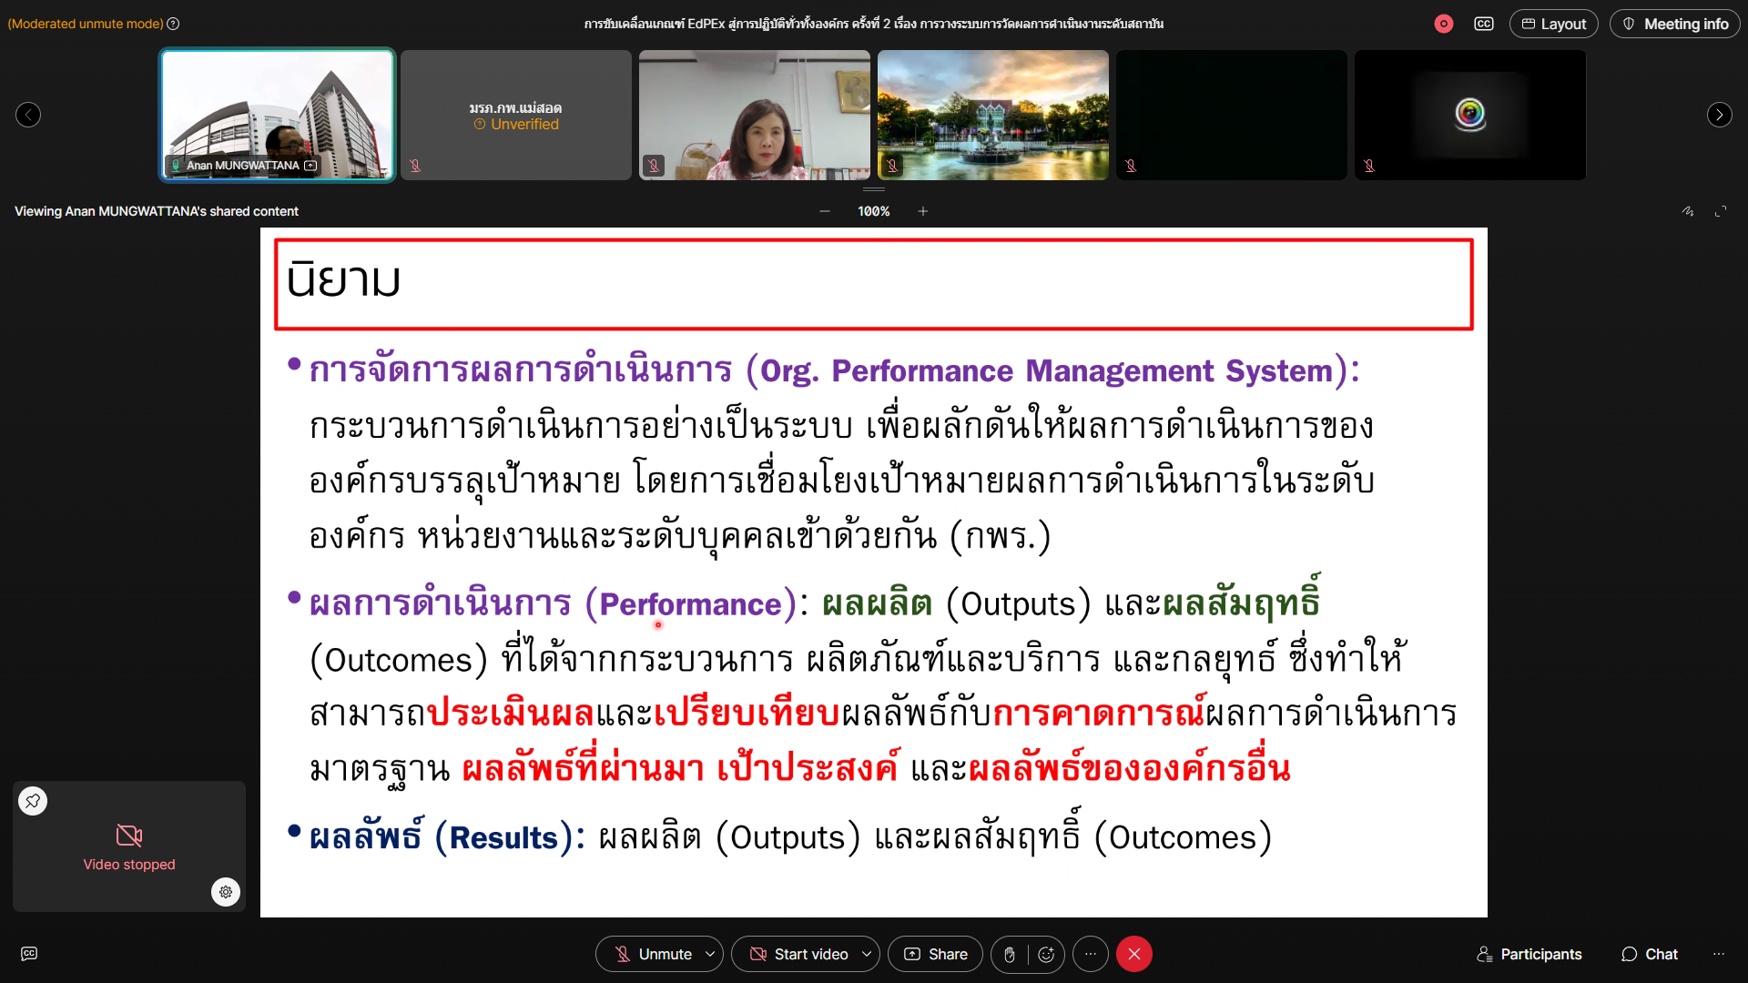The width and height of the screenshot is (1748, 983).
Task: Pin the self-view window
Action: point(33,801)
